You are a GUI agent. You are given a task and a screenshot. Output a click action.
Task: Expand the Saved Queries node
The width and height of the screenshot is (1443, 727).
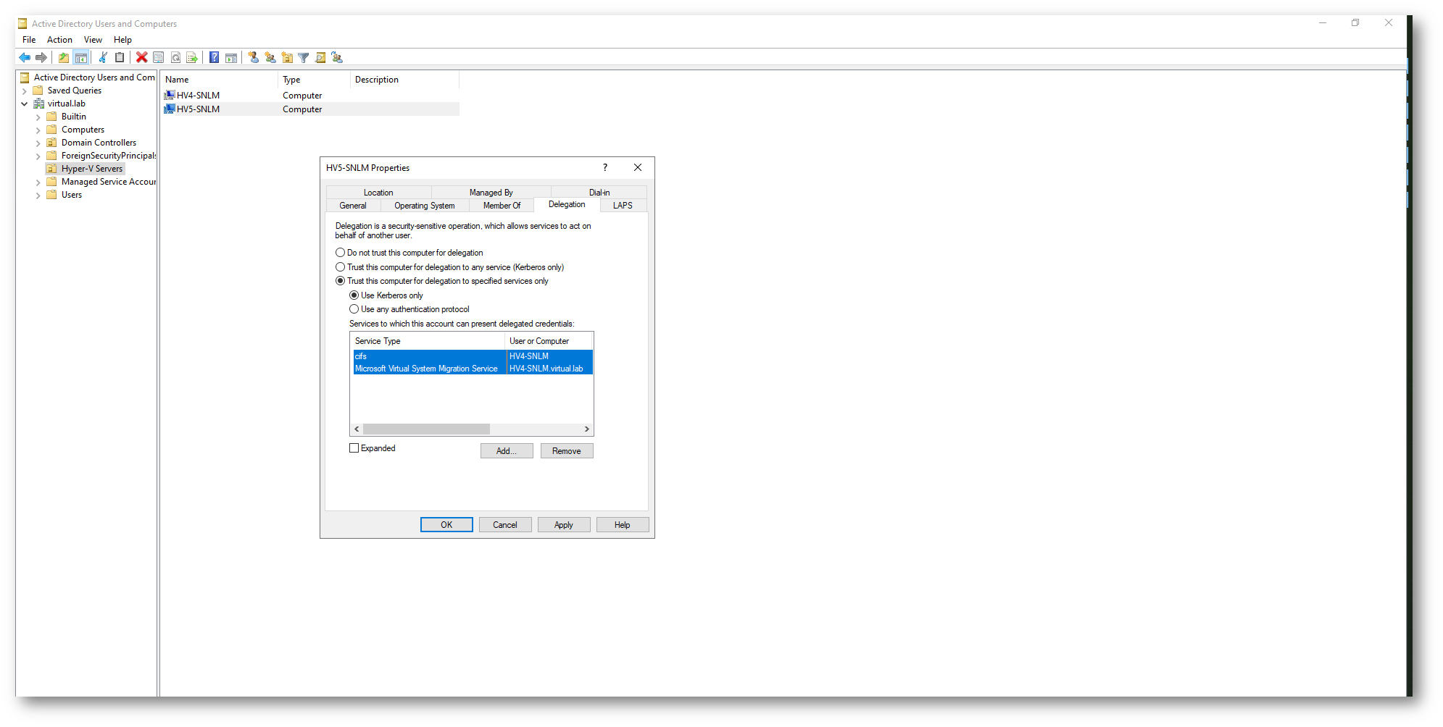(x=25, y=91)
